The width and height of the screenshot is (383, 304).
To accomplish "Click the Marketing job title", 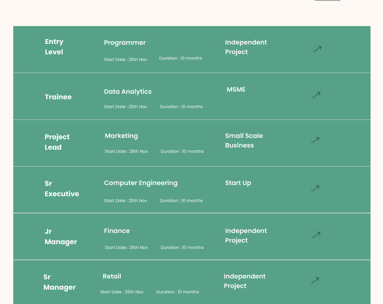I will 121,136.
